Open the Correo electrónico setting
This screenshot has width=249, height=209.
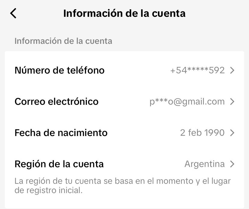coord(57,102)
